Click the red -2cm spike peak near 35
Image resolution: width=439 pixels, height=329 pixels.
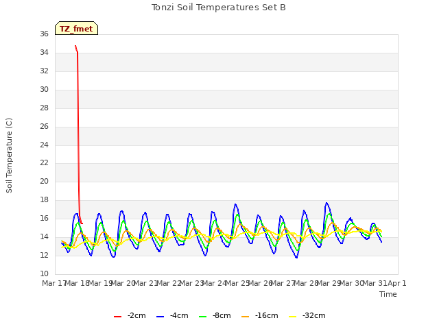pyautogui.click(x=75, y=46)
